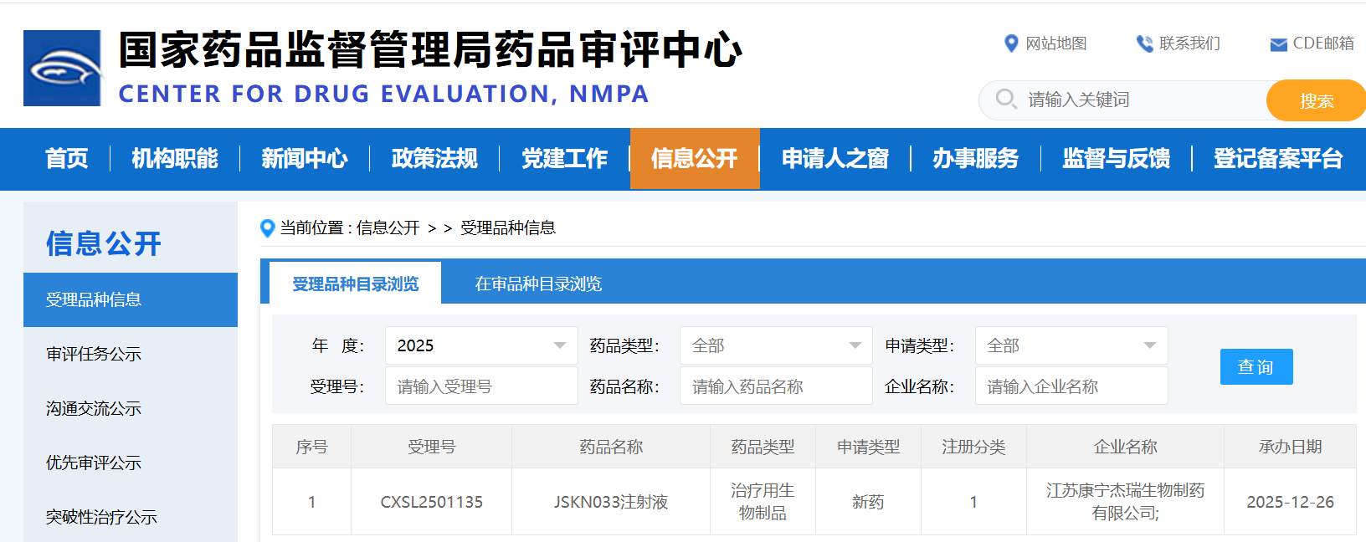Focus the 受理号 input field
Screen dimensions: 1366x542
click(x=480, y=386)
